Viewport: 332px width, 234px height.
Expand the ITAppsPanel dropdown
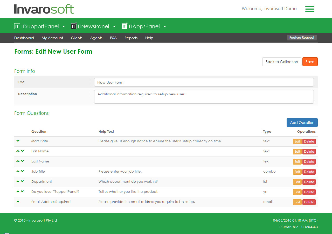[165, 26]
